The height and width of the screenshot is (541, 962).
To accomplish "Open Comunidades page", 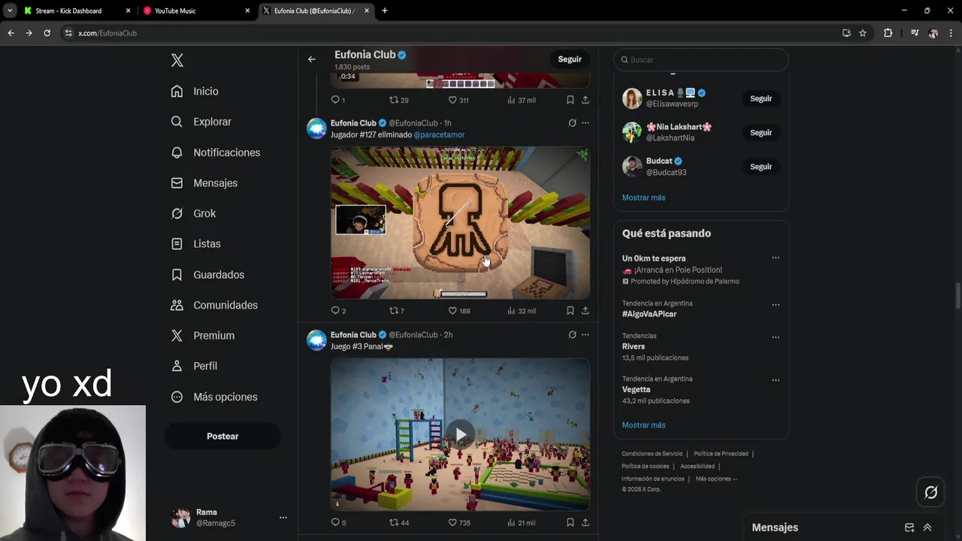I will tap(214, 305).
